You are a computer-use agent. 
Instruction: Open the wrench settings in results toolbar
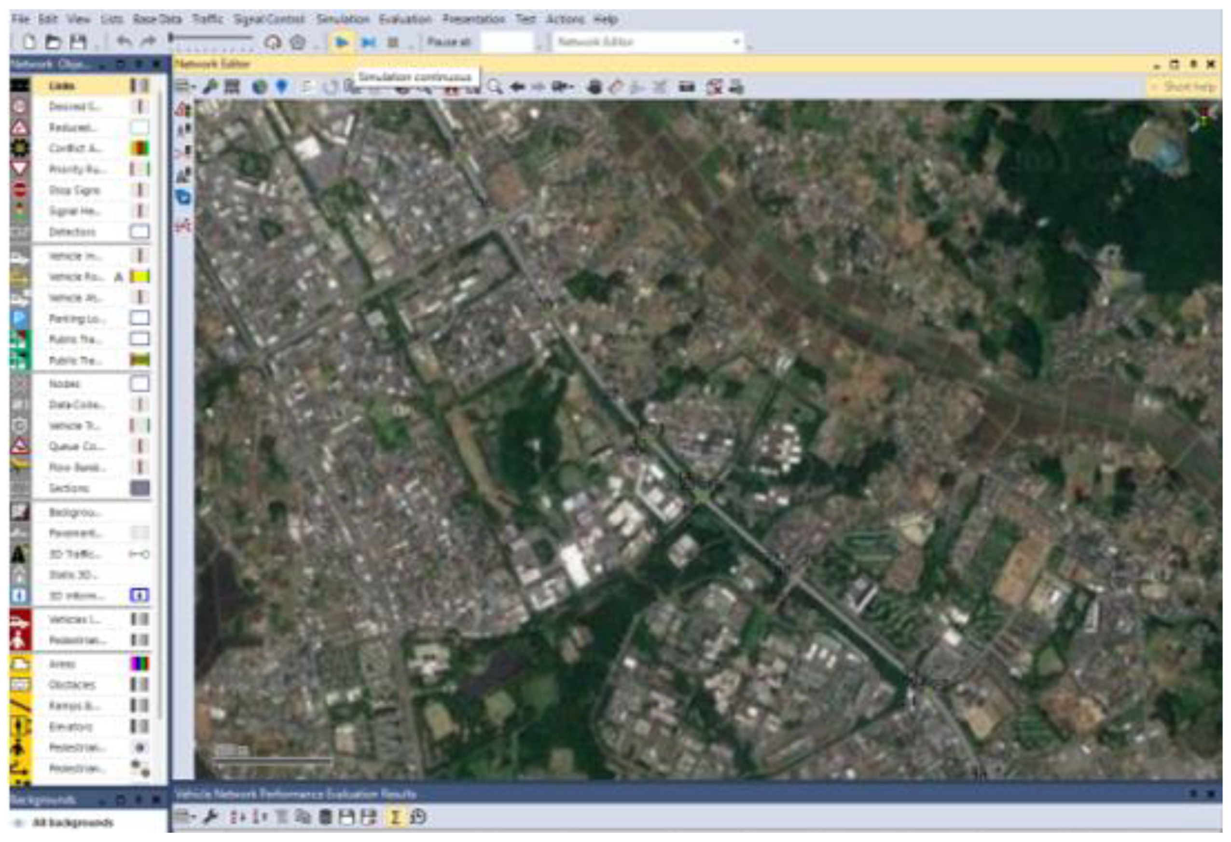tap(210, 817)
